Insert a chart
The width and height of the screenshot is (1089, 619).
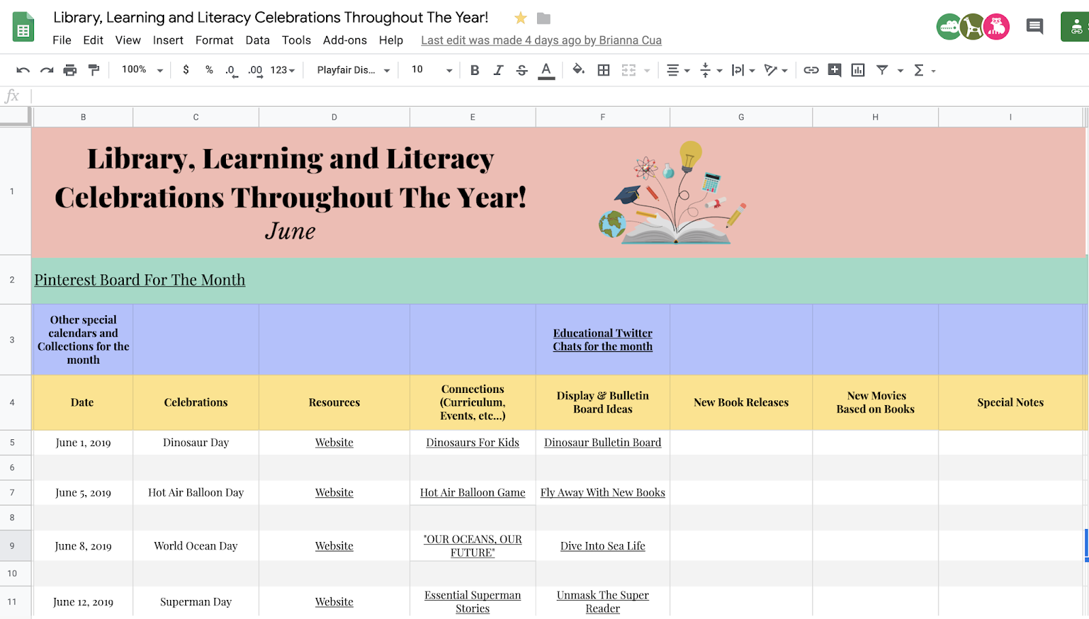click(858, 69)
